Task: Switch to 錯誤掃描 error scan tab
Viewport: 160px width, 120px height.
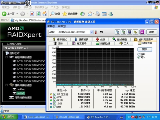Action: (x=120, y=39)
